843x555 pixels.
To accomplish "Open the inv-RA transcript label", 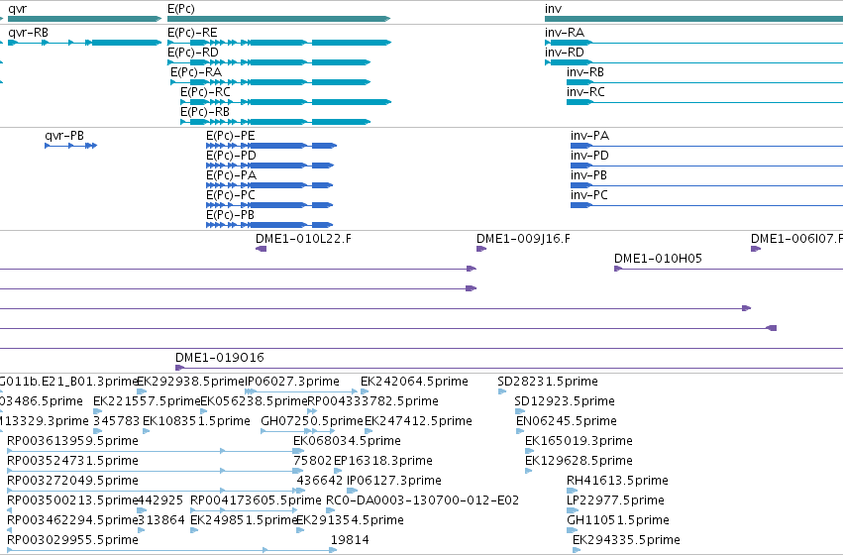I will (565, 33).
